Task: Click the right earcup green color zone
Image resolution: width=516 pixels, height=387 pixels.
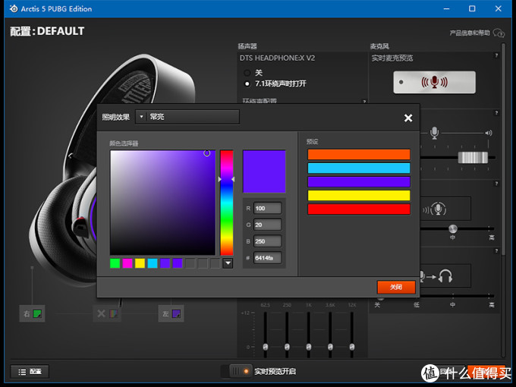Action: [37, 313]
